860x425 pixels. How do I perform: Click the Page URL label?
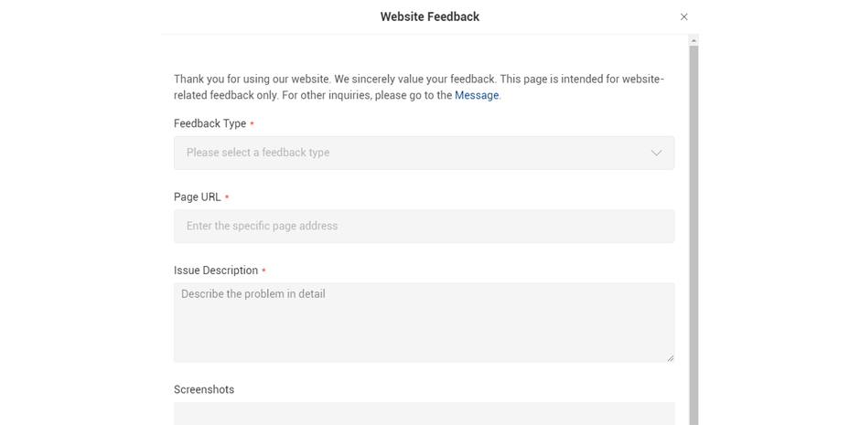point(198,197)
